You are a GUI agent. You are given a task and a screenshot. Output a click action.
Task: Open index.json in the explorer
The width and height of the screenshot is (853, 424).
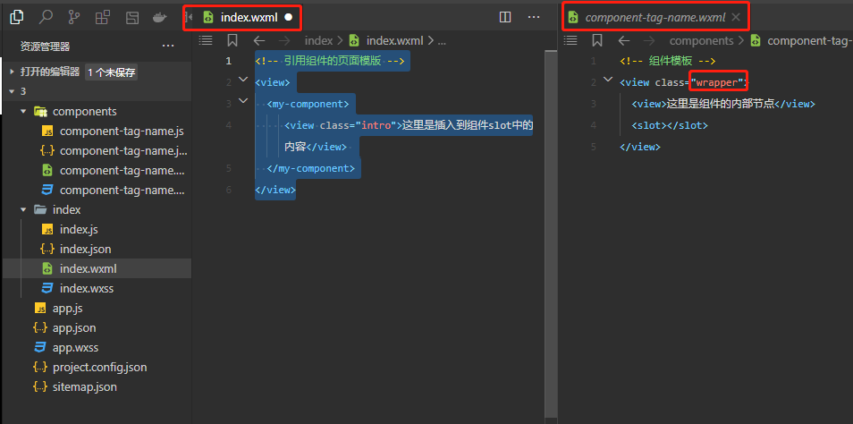point(86,249)
